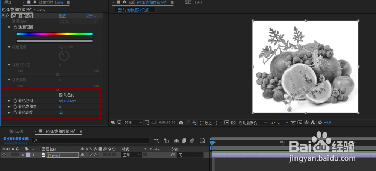Click the stopwatch for 着色亮度
This screenshot has height=171, width=376.
pos(15,112)
